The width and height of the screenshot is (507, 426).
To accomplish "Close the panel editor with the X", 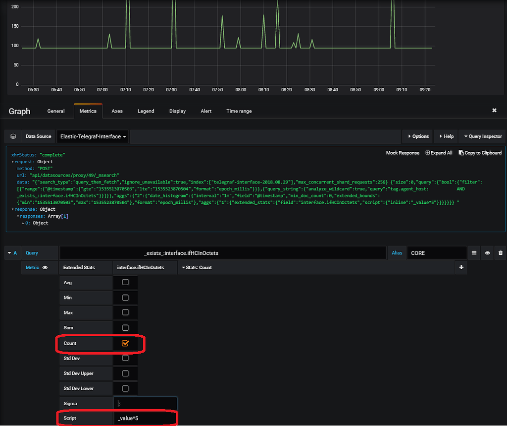I will point(494,111).
